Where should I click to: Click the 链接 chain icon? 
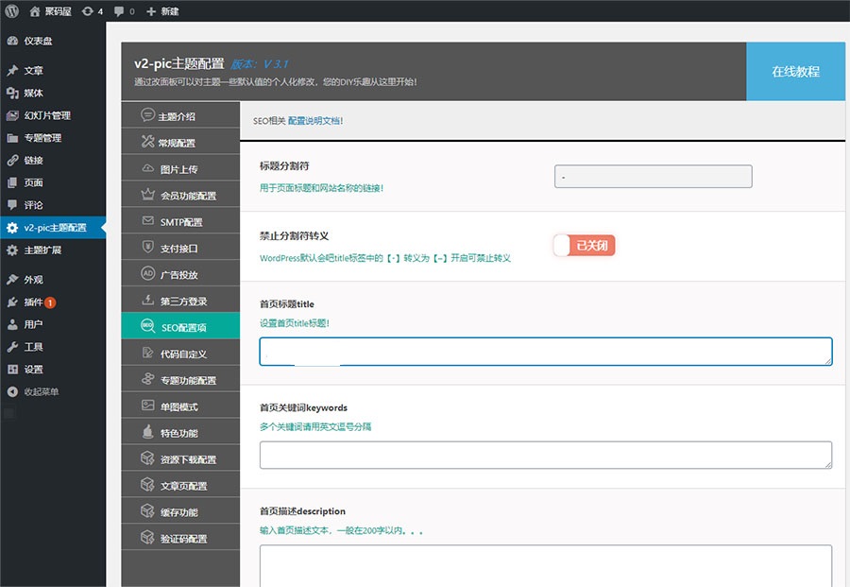12,160
